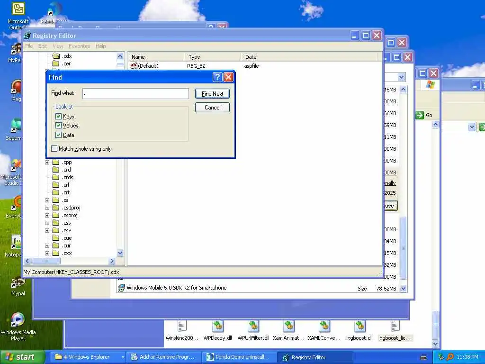Click the Find Next button
Screen dimensions: 485x364
212,94
